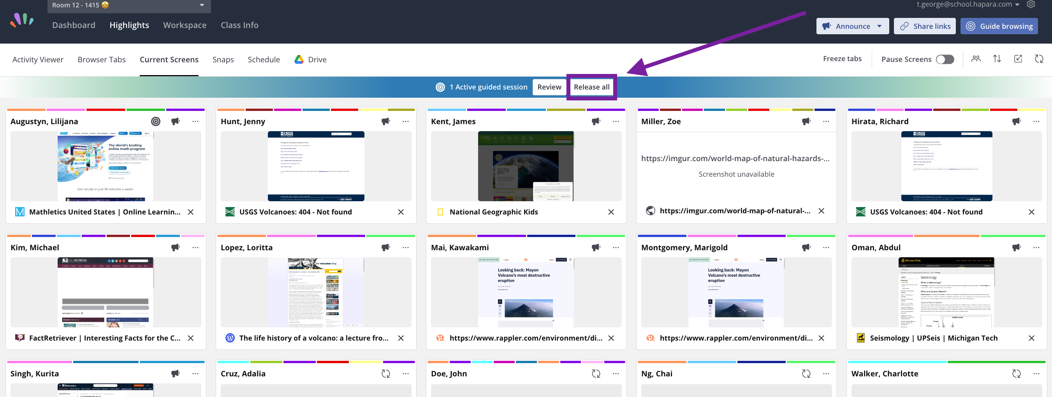Click guided session target icon on Augustyn, Lilijana card

click(x=156, y=121)
